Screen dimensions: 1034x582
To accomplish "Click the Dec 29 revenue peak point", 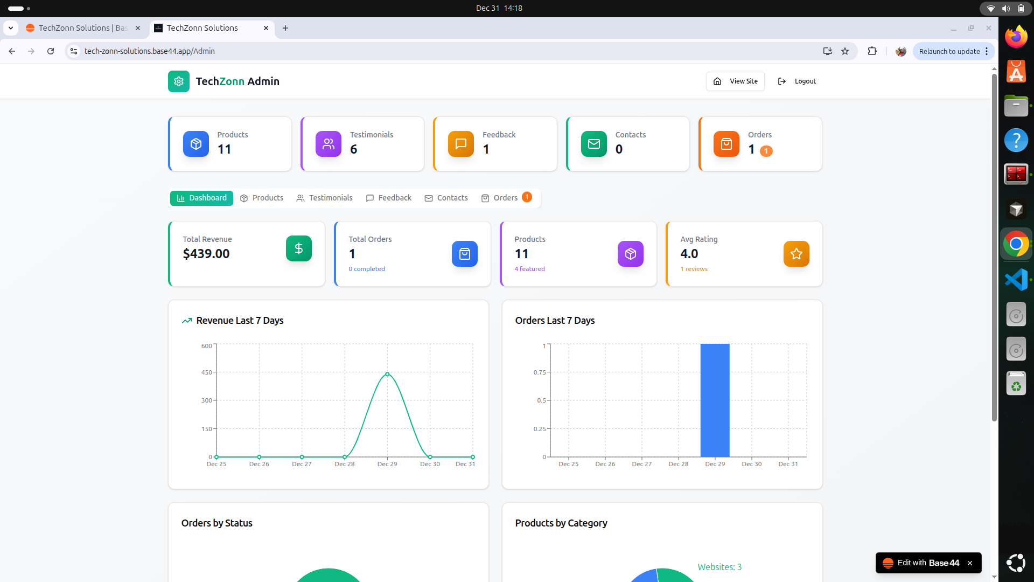I will click(x=387, y=374).
